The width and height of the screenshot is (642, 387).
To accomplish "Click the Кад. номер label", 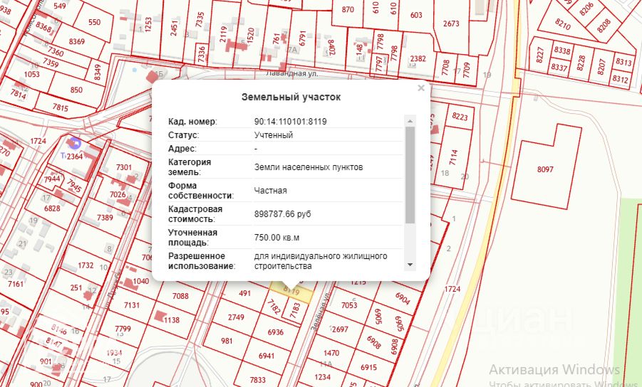I will (x=192, y=122).
